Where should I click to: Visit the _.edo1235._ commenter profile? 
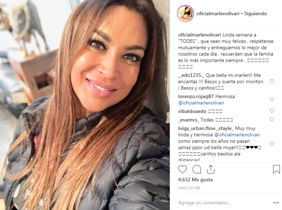click(x=191, y=75)
